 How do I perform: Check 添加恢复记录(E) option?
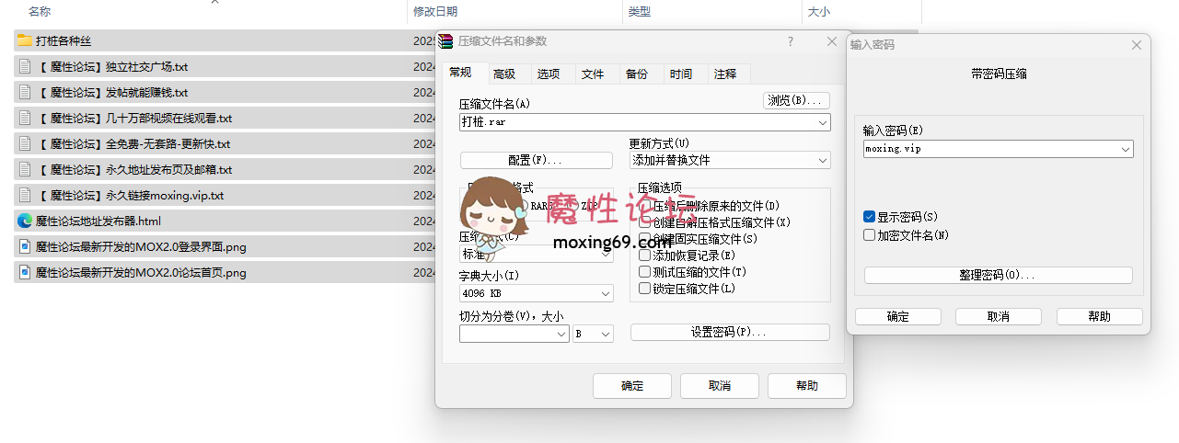tap(644, 256)
